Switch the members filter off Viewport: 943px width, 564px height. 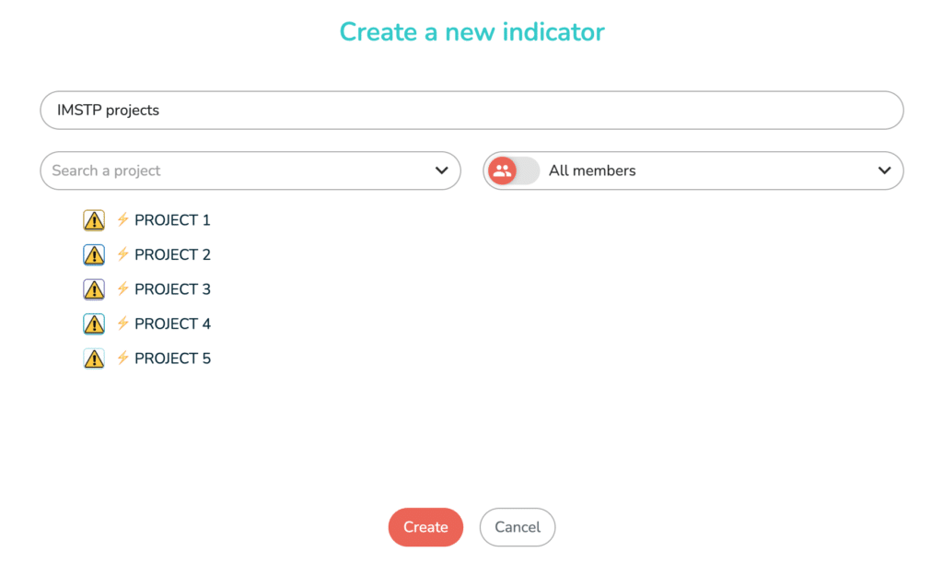[x=512, y=170]
